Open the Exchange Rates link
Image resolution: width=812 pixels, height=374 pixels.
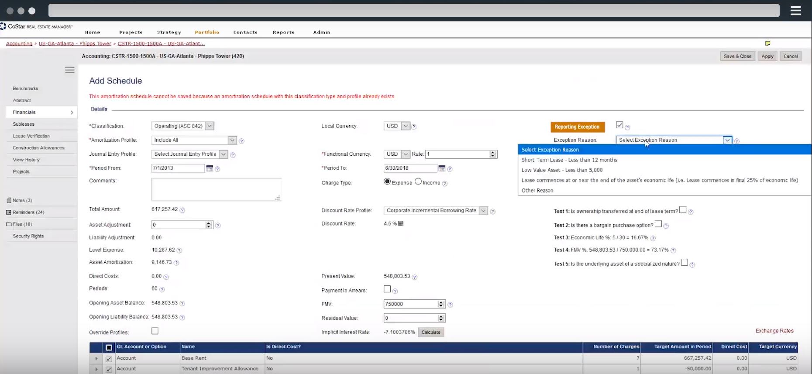click(774, 331)
